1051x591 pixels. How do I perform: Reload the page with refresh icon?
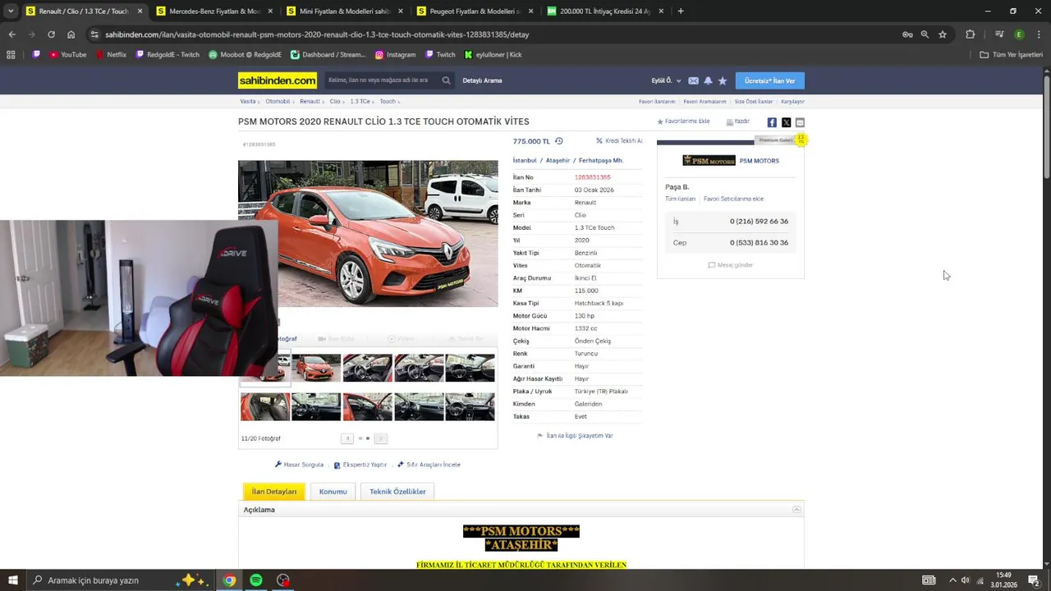coord(51,34)
